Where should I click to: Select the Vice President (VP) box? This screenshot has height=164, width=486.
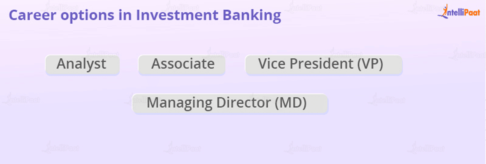pyautogui.click(x=323, y=65)
